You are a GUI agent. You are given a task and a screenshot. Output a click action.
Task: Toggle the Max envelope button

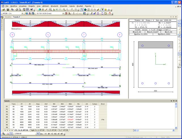(38, 134)
